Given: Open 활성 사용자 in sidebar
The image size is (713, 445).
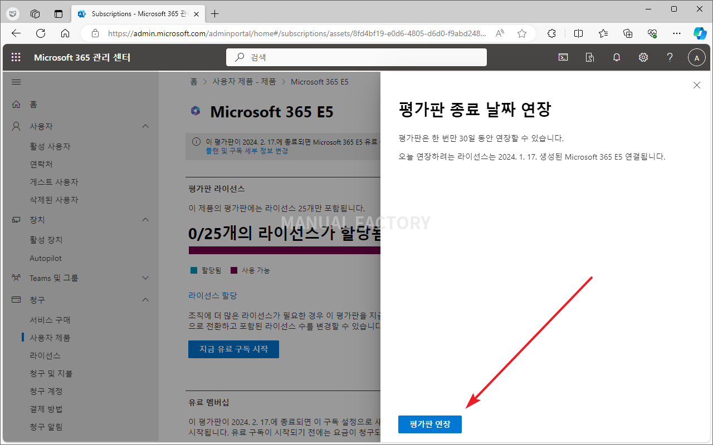Looking at the screenshot, I should click(x=50, y=146).
